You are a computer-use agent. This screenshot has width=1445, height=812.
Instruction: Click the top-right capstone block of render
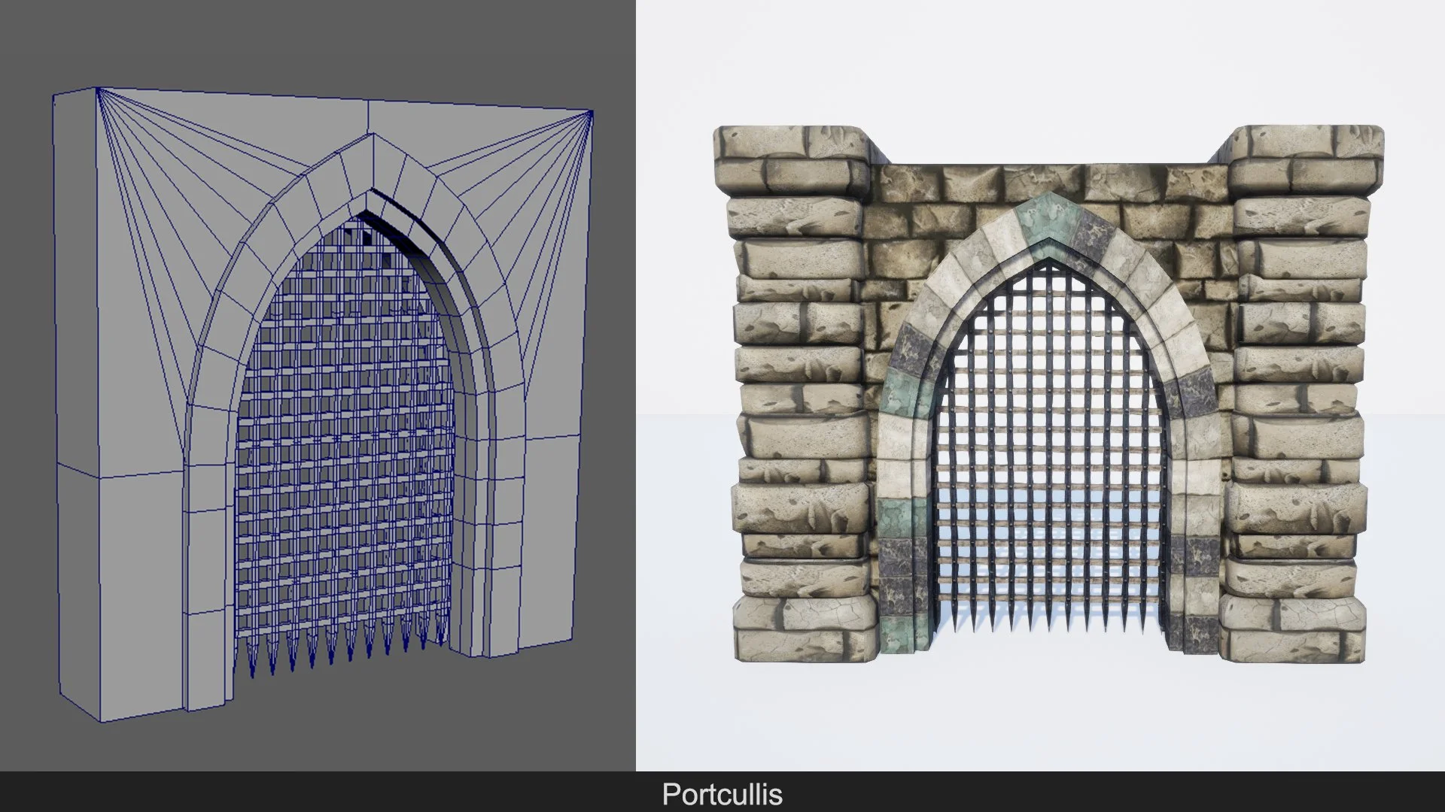coord(1307,162)
